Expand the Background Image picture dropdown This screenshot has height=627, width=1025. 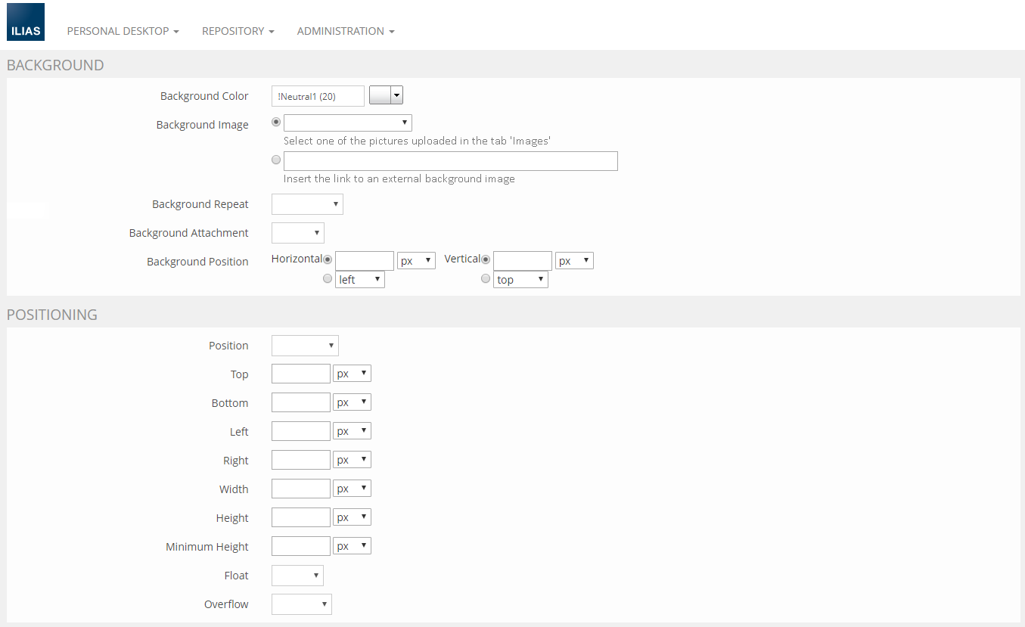click(x=347, y=123)
